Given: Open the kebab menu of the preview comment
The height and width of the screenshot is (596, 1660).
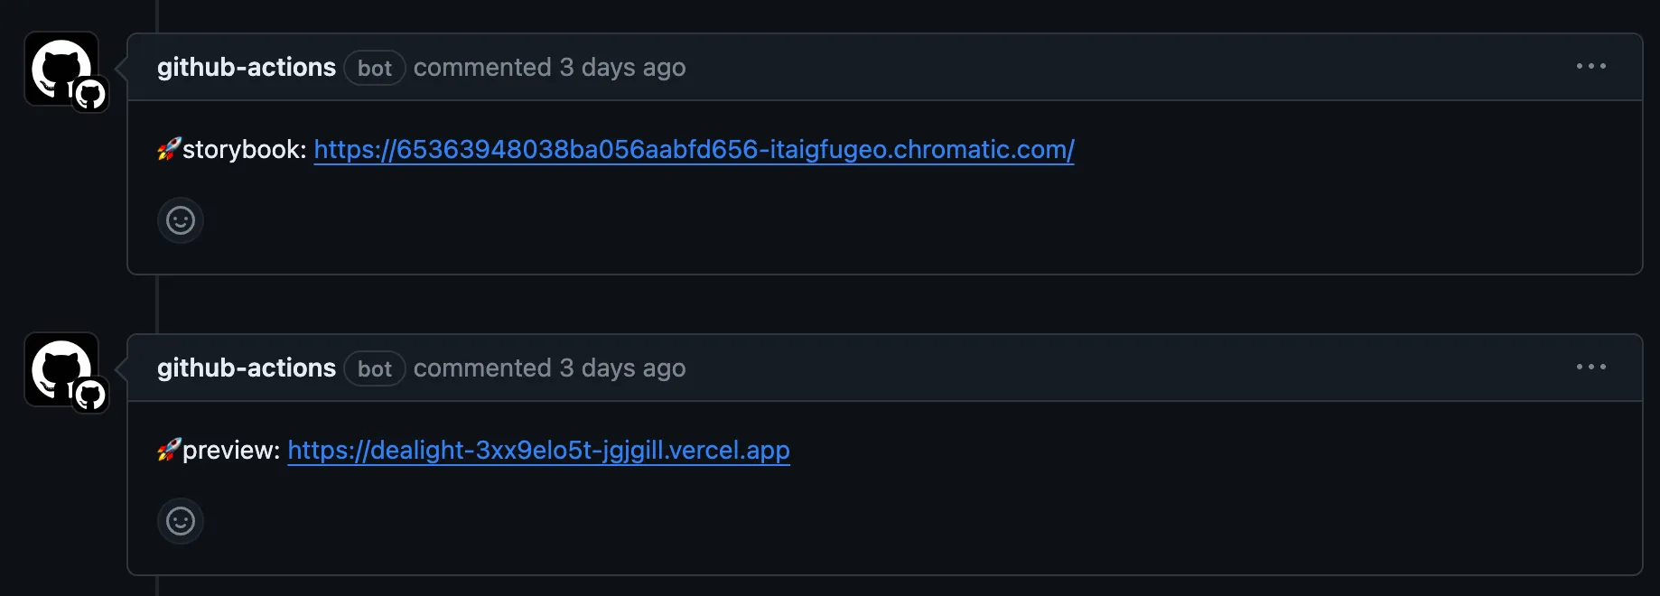Looking at the screenshot, I should pos(1592,367).
